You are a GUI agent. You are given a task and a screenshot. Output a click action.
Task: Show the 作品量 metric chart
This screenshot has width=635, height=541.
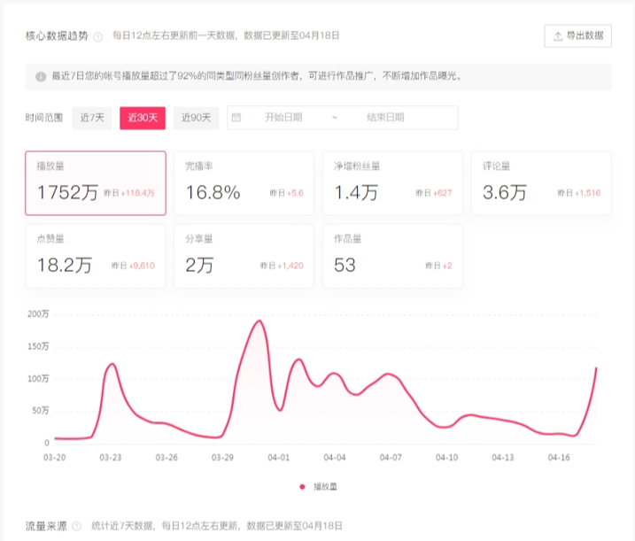pos(392,256)
